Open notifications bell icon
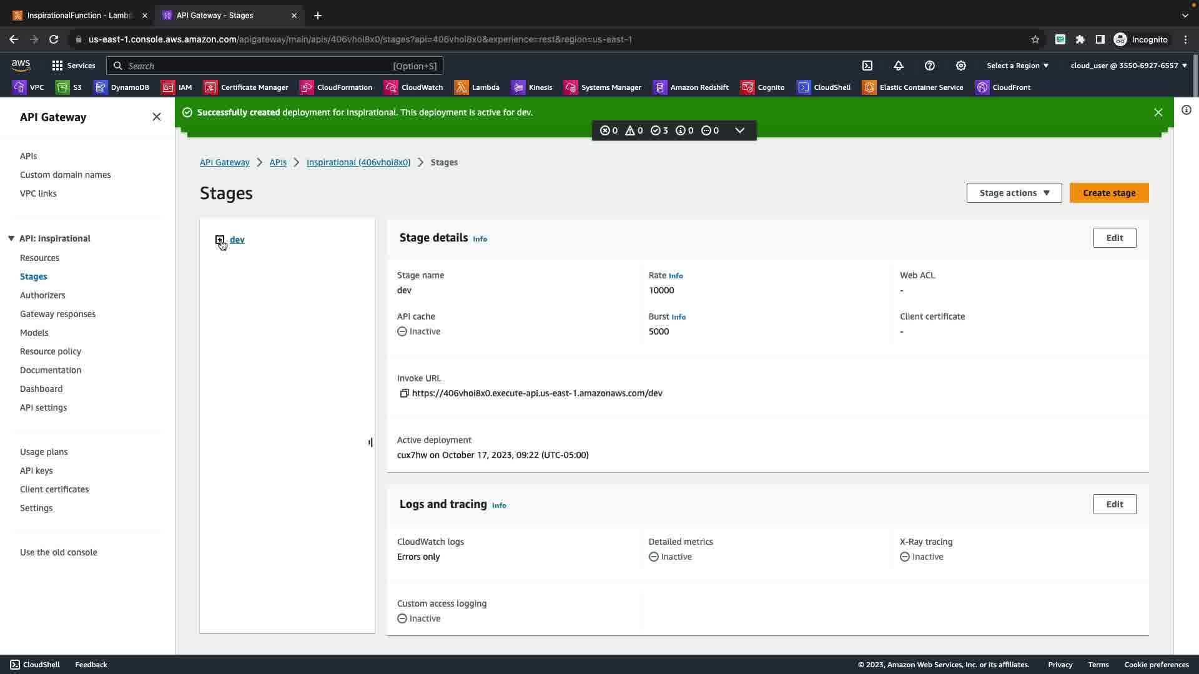The height and width of the screenshot is (674, 1199). pyautogui.click(x=899, y=66)
